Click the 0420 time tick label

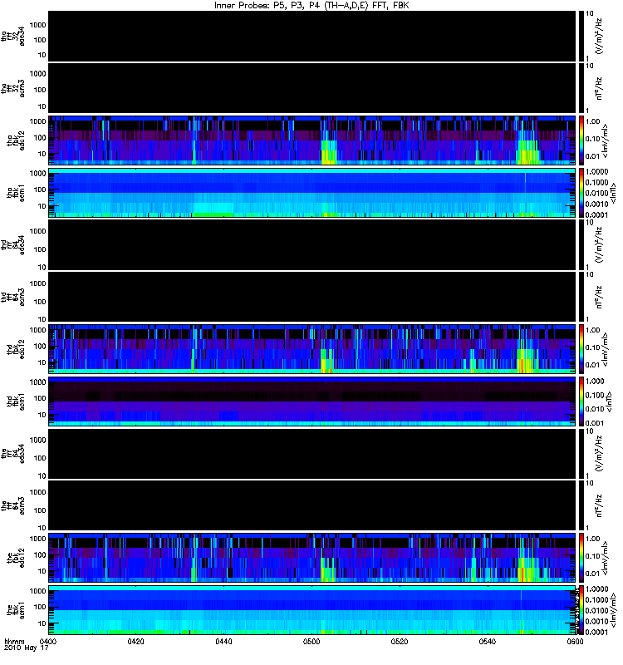tap(135, 641)
